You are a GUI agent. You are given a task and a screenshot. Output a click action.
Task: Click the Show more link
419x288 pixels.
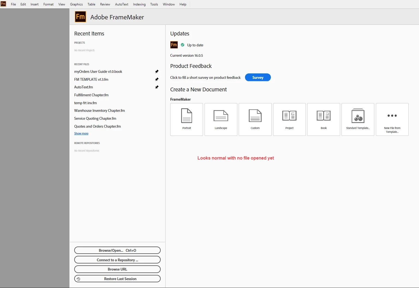[81, 133]
